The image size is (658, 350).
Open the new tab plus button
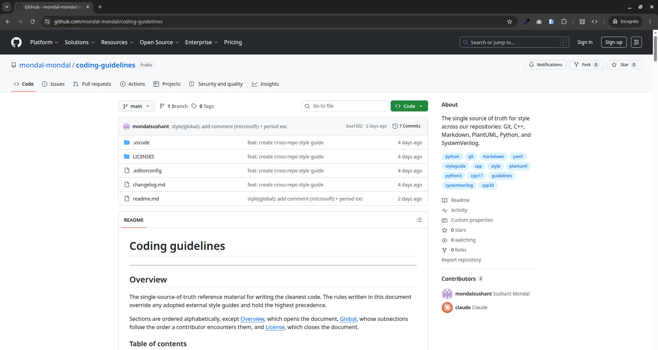(100, 7)
